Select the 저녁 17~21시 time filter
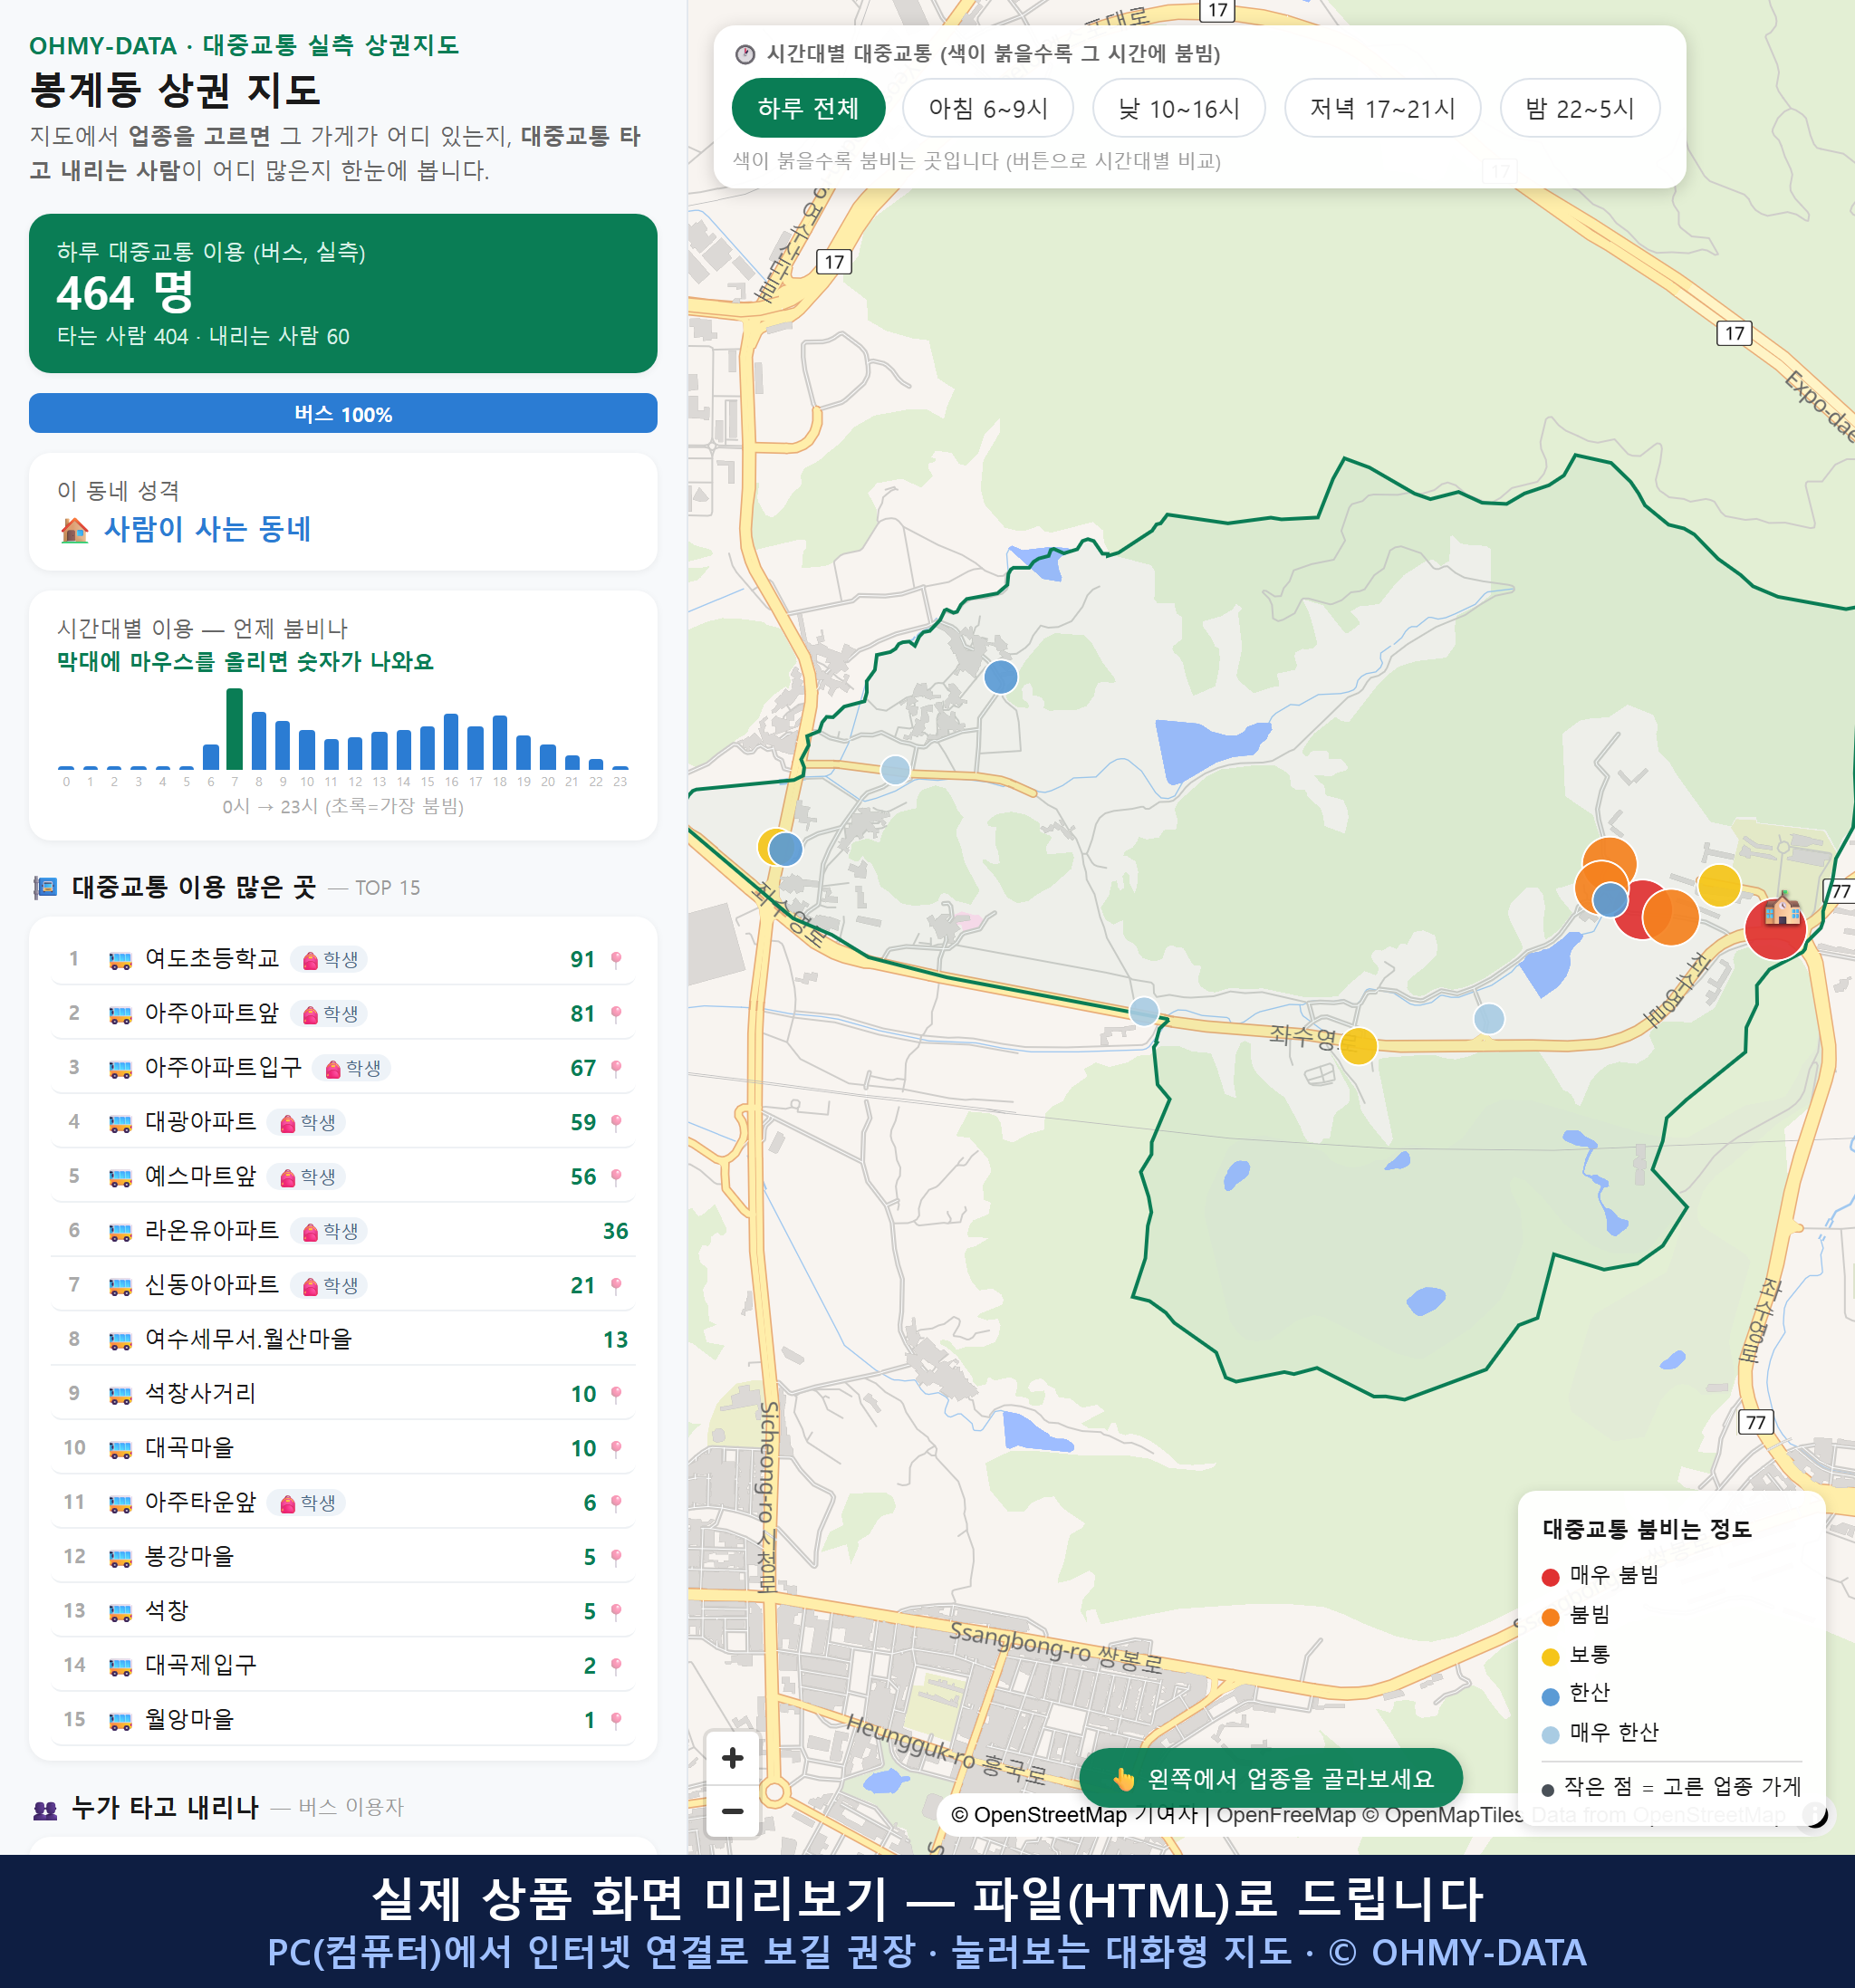Viewport: 1855px width, 1988px height. click(1381, 108)
